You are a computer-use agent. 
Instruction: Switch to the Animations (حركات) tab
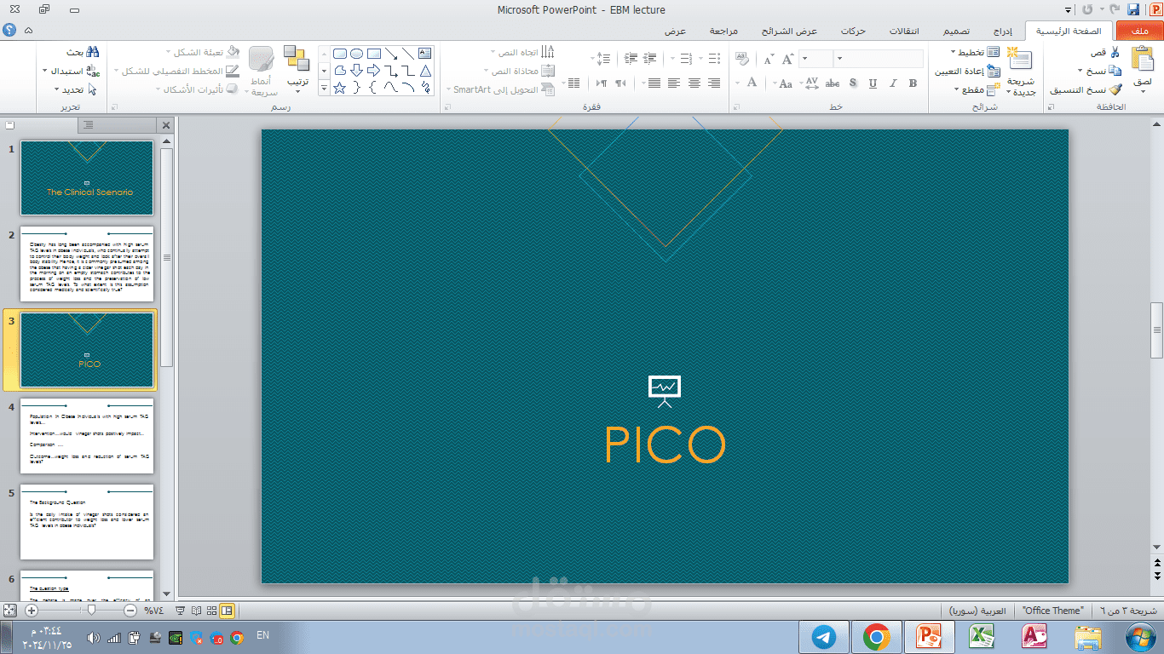coord(853,31)
